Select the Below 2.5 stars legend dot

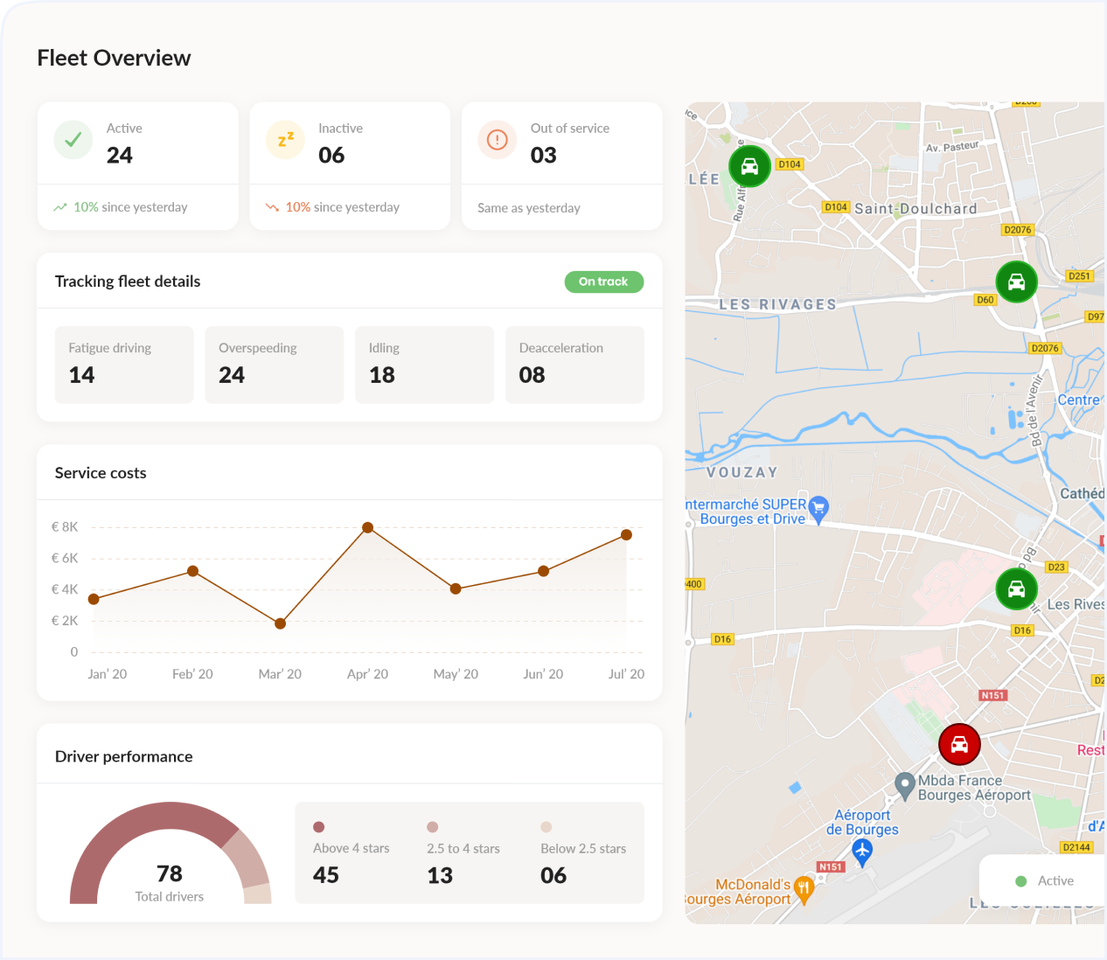(x=547, y=826)
